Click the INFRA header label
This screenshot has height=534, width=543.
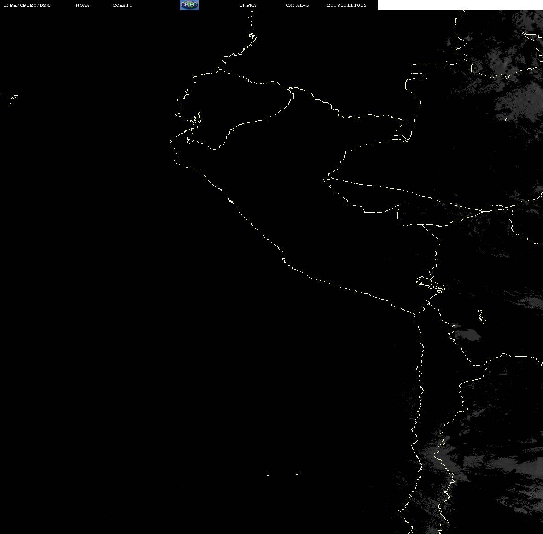pos(248,5)
